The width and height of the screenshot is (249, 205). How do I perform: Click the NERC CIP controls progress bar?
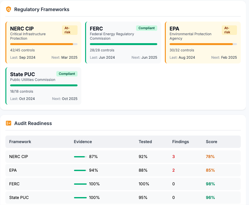point(44,44)
